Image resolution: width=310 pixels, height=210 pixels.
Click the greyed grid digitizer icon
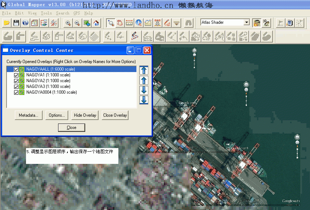coord(94,36)
